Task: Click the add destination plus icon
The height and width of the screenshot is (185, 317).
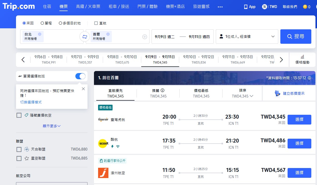Action: tap(145, 36)
